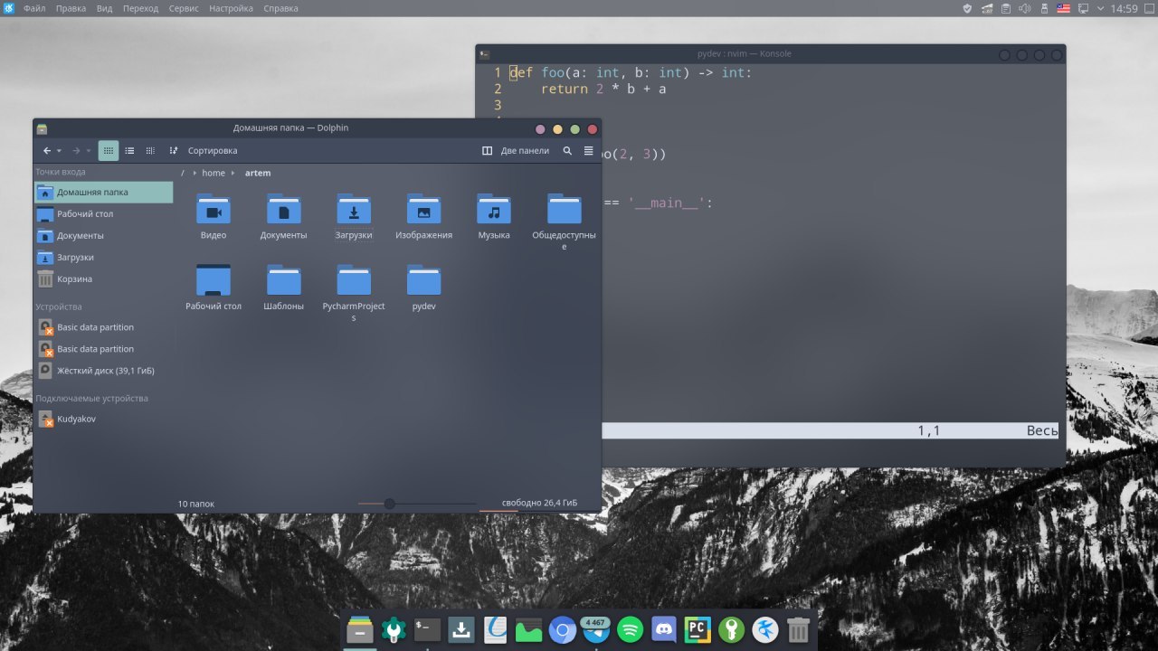Switch to compact list view mode
This screenshot has width=1158, height=651.
coord(129,151)
